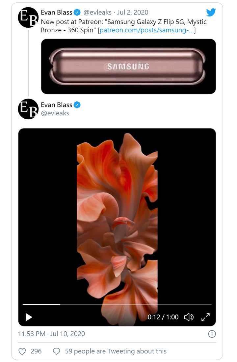
Task: Open the Samsung Mystic Bronze image
Action: click(128, 67)
